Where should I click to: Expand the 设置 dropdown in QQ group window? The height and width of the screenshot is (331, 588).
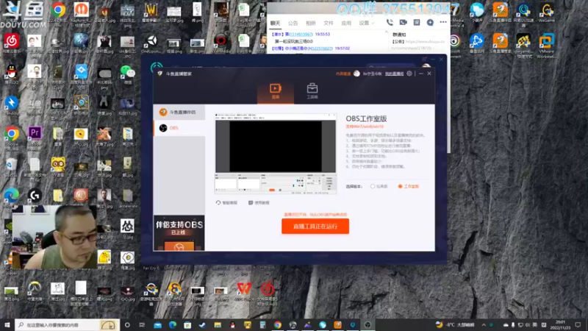366,24
